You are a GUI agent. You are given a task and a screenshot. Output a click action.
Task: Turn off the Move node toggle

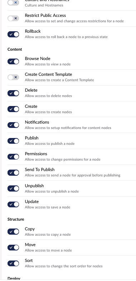(13, 248)
